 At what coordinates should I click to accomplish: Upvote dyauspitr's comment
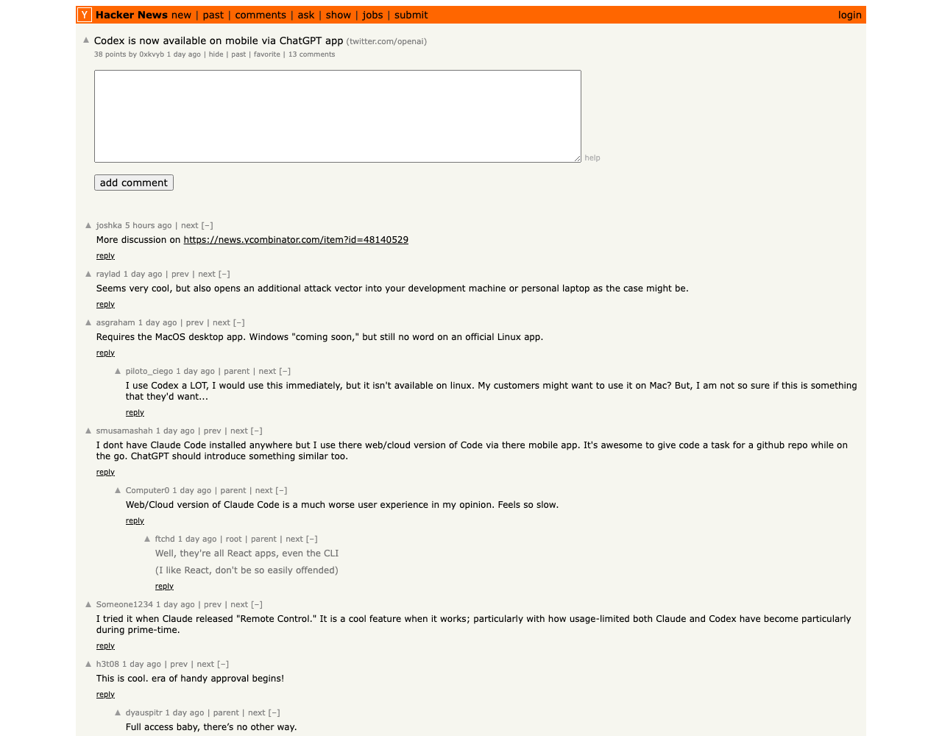pyautogui.click(x=118, y=712)
